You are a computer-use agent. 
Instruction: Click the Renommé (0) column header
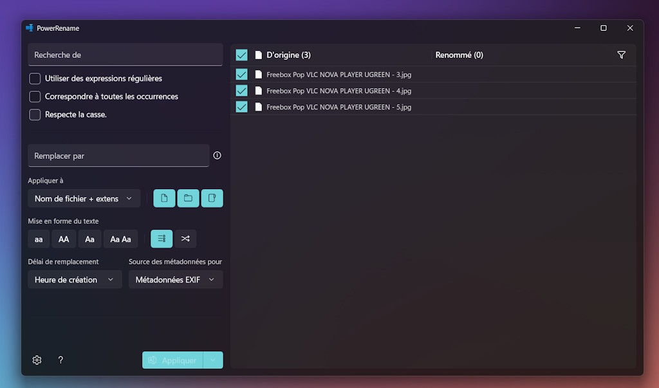pos(459,55)
